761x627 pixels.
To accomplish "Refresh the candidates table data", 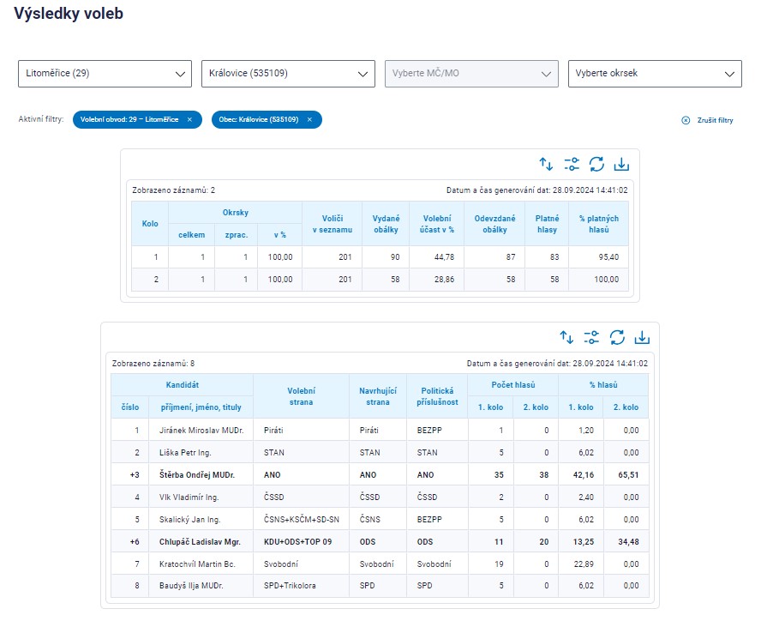I will 617,338.
